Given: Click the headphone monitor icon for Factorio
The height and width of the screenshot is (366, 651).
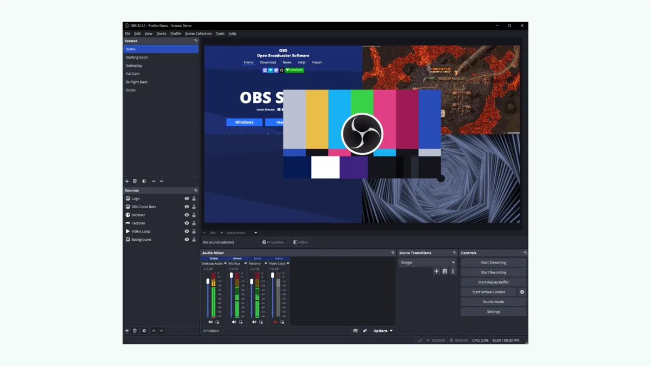Looking at the screenshot, I should 260,322.
